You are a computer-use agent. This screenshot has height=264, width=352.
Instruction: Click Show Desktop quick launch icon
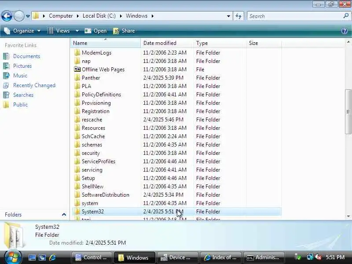(x=32, y=257)
